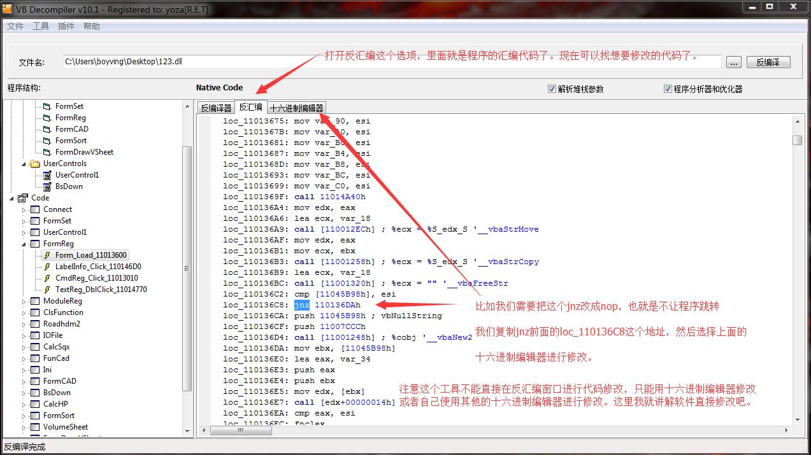Select the Form_Load_11013600 procedure lightning icon
This screenshot has height=455, width=811.
point(48,255)
